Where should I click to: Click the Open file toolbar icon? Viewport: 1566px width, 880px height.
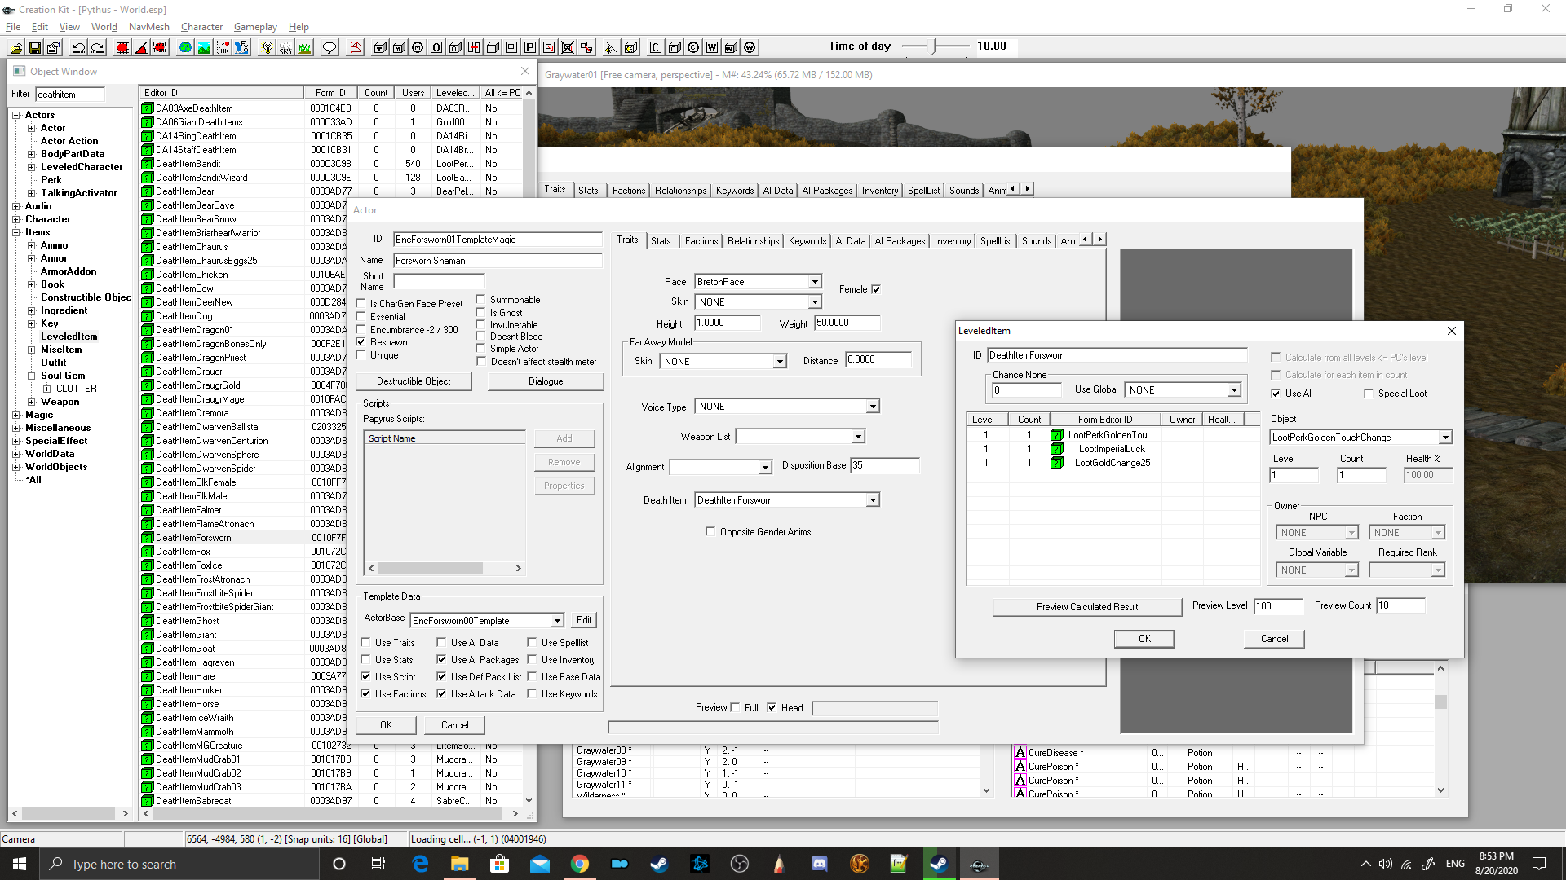(x=15, y=47)
